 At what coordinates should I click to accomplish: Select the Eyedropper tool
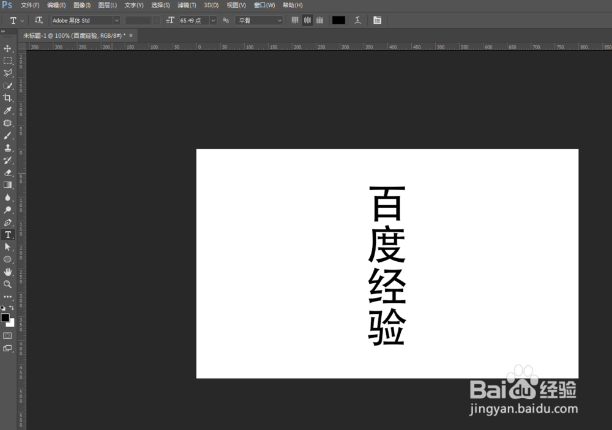pos(8,110)
